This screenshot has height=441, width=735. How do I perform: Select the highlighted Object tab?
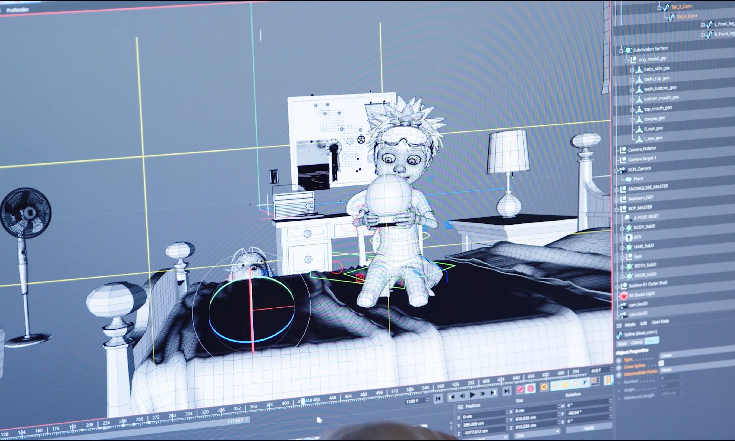(x=652, y=341)
